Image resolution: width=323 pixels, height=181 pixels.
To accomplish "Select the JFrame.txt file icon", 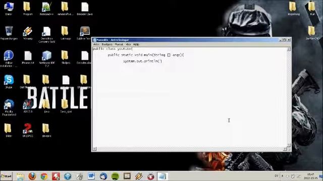I will tap(28, 57).
